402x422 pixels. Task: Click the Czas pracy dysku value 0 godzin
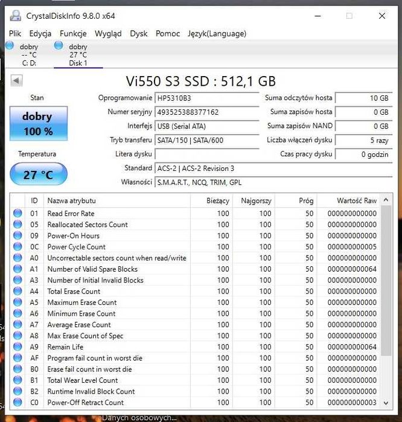363,154
